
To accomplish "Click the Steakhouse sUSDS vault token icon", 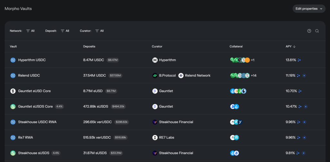I will [13, 153].
